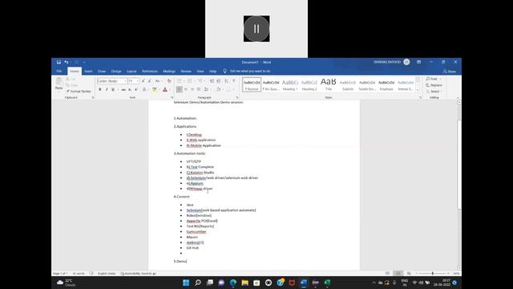Screen dimensions: 513x289
Task: Center align the paragraph
Action: point(186,89)
